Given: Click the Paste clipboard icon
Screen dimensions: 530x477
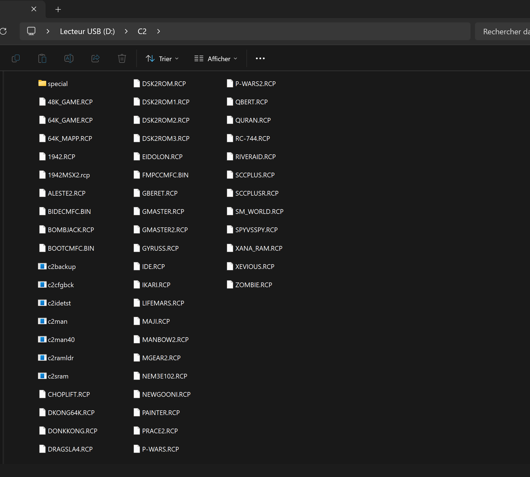Looking at the screenshot, I should pyautogui.click(x=42, y=58).
